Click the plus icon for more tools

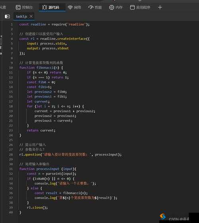160,7
